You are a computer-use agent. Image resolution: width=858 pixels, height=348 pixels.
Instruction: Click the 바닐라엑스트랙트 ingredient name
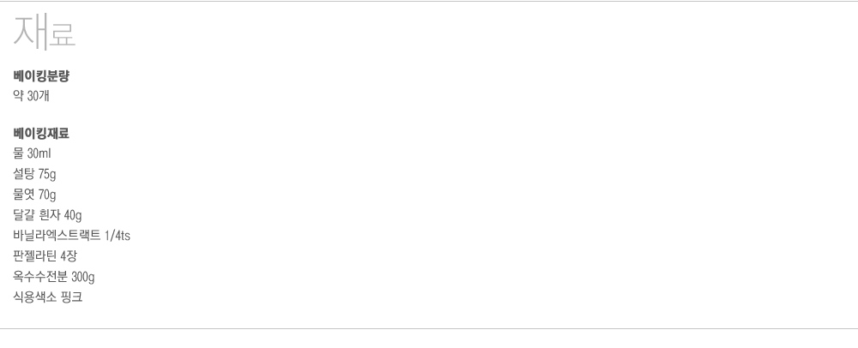[57, 236]
